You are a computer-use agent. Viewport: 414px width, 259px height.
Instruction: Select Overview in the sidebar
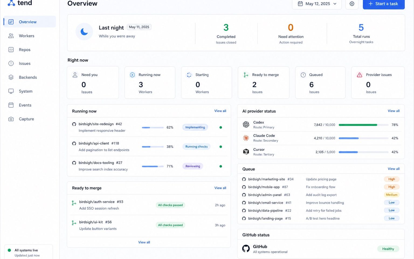point(30,22)
